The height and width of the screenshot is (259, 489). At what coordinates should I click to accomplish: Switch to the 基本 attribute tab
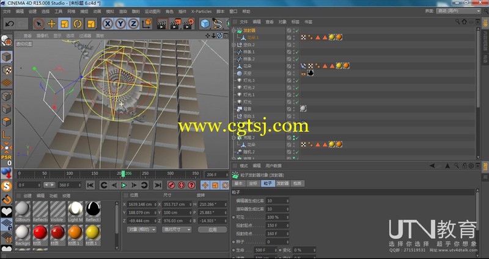pos(238,183)
